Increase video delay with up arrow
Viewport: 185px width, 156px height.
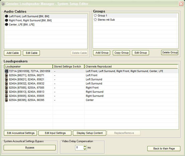[x=85, y=146]
